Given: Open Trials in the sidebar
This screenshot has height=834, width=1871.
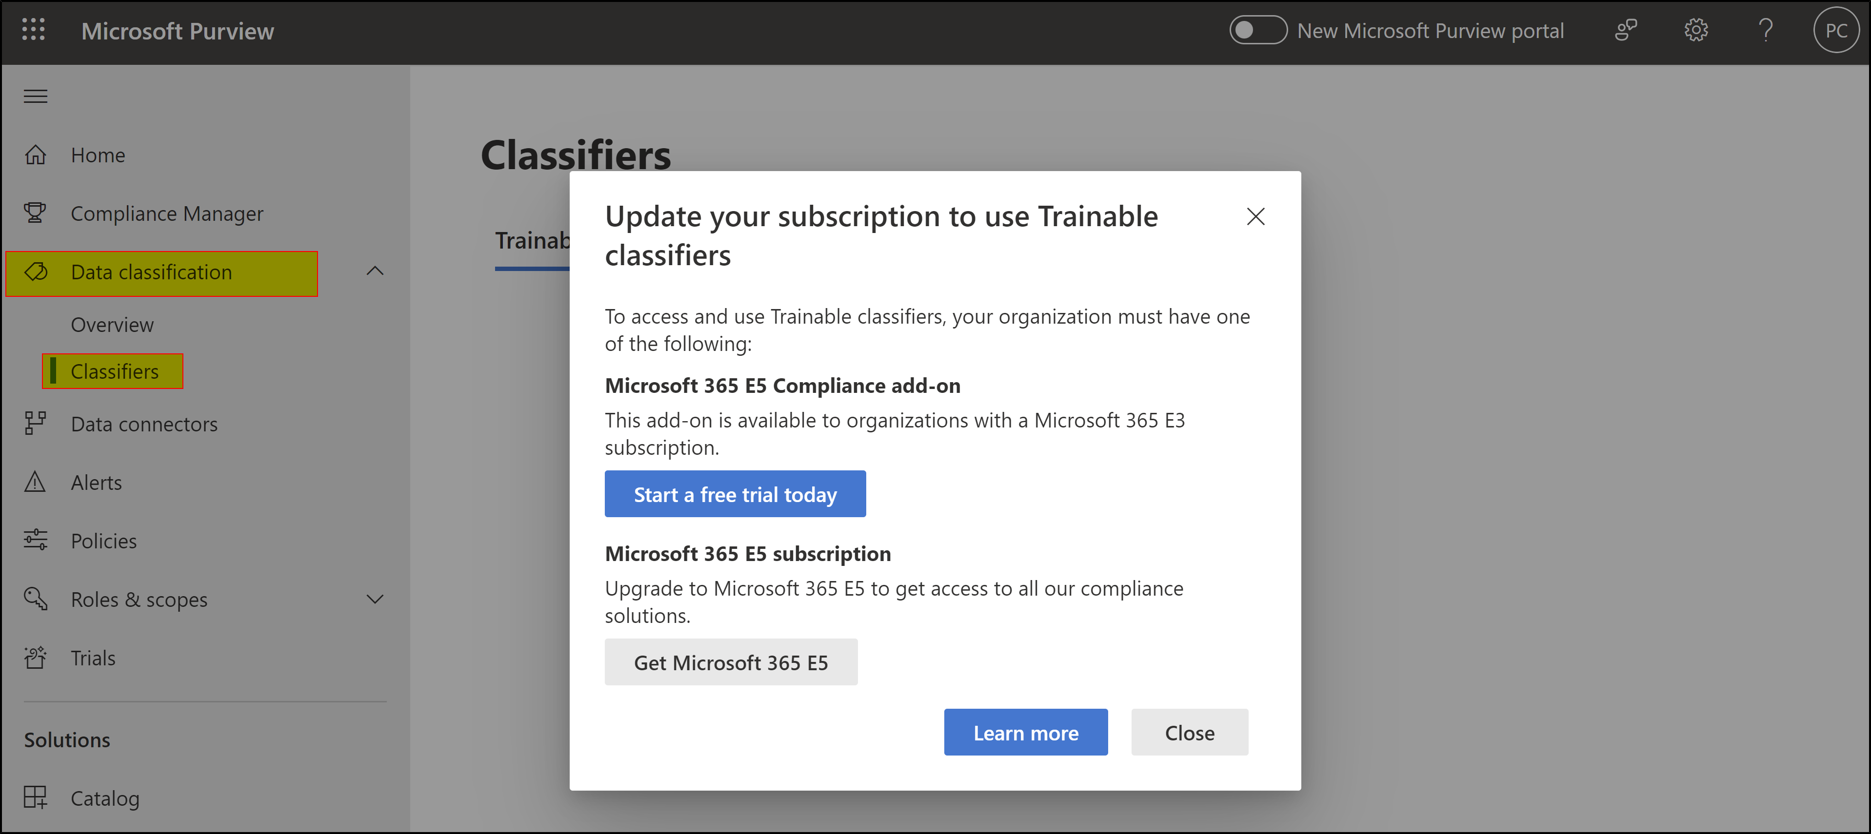Looking at the screenshot, I should coord(92,658).
